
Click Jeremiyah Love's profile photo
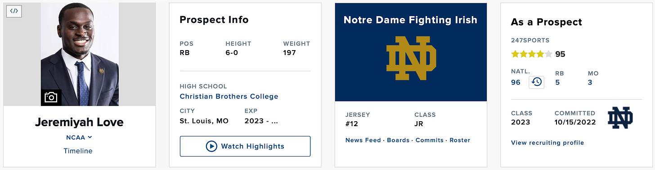(80, 55)
